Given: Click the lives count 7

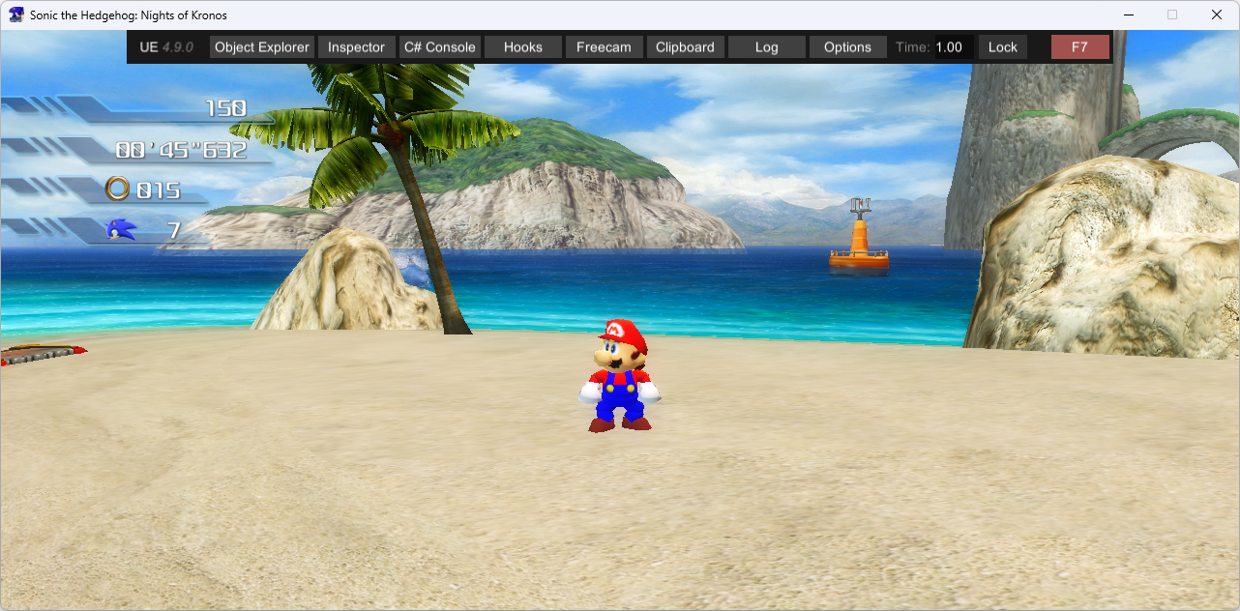Looking at the screenshot, I should point(174,230).
